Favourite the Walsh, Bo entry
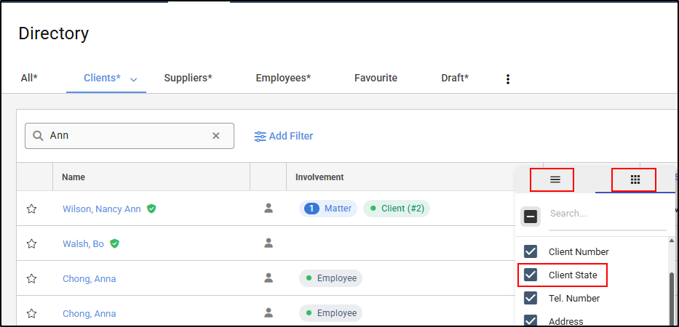Image resolution: width=679 pixels, height=327 pixels. 31,244
